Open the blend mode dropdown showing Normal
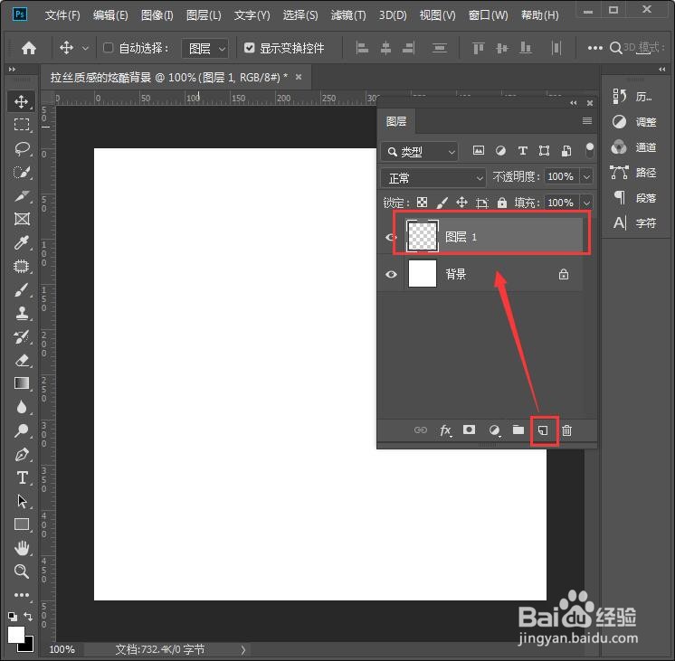The image size is (675, 661). tap(433, 178)
